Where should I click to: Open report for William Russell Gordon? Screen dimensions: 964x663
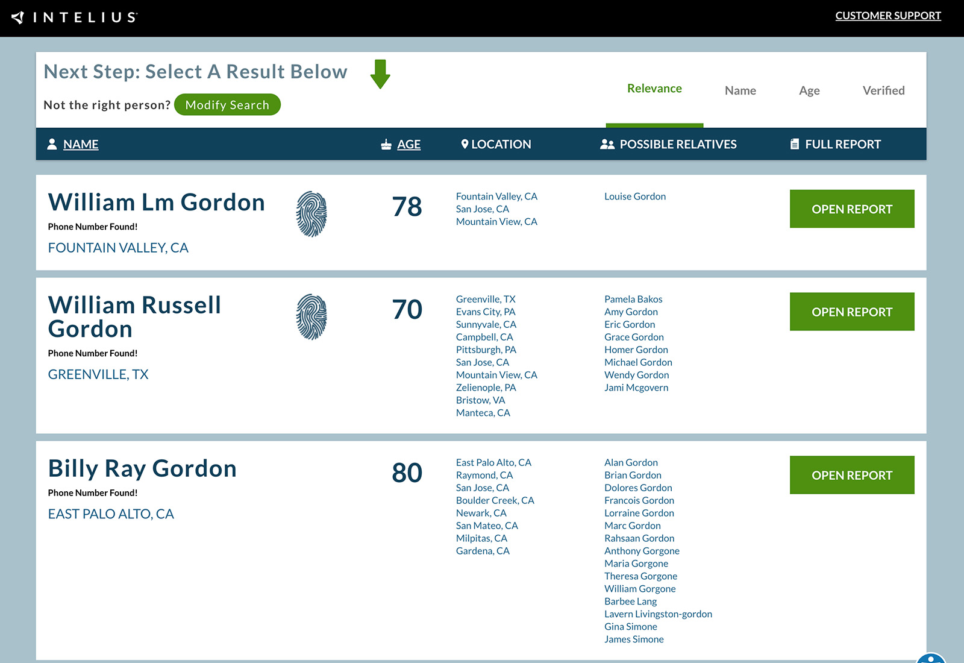coord(852,312)
